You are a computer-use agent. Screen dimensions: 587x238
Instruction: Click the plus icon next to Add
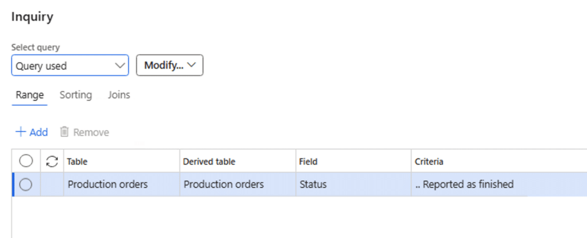click(21, 132)
